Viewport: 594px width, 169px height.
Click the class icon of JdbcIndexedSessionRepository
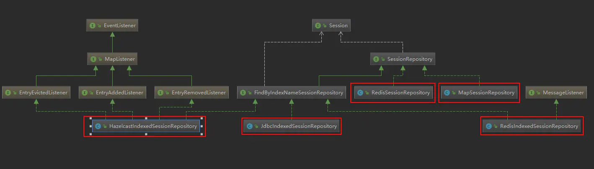tap(250, 126)
